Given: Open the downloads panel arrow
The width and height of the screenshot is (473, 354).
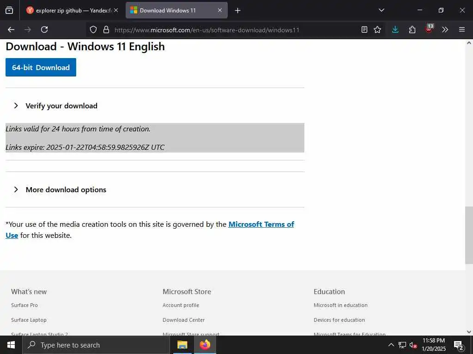Looking at the screenshot, I should click(x=395, y=29).
